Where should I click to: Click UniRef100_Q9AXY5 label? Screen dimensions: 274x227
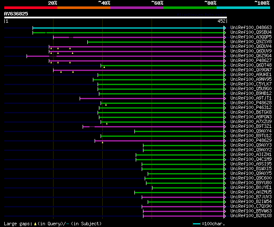[x=251, y=174]
